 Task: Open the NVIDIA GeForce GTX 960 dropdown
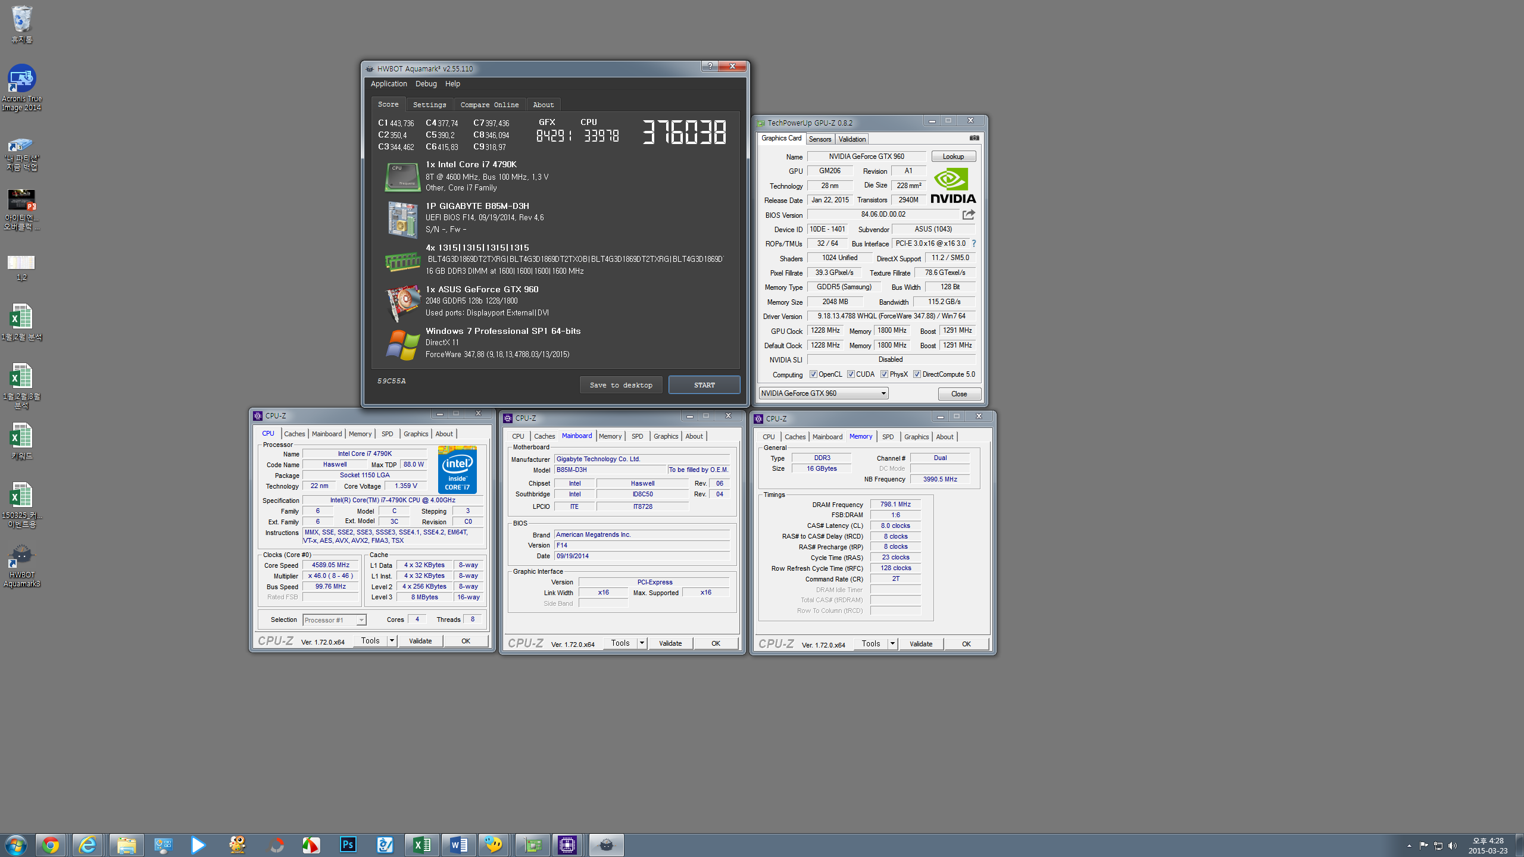823,393
